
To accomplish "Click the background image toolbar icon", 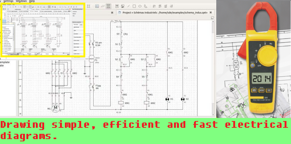I will (97, 6).
